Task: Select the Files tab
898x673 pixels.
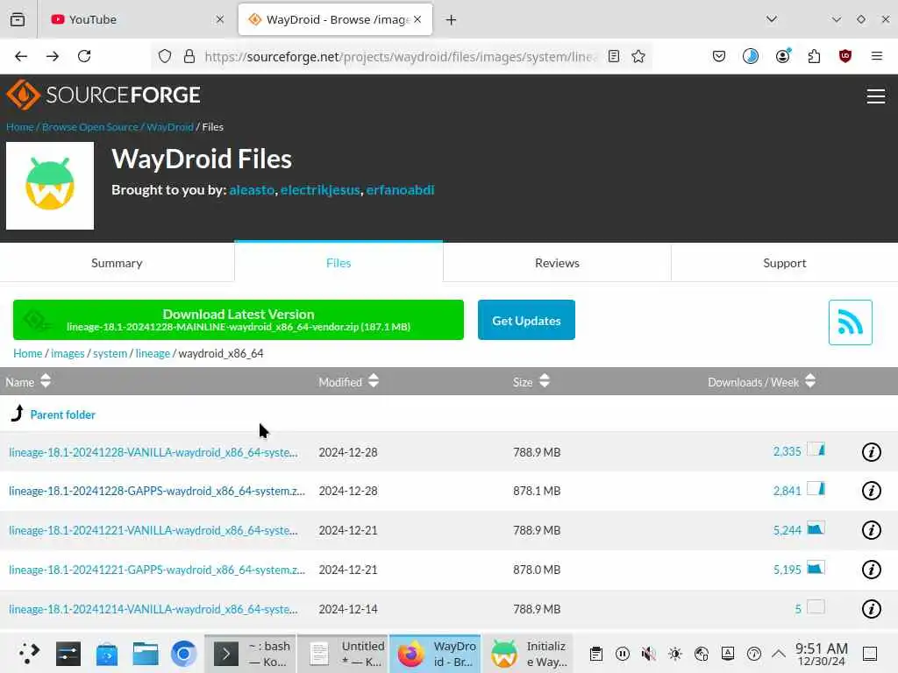Action: 339,263
